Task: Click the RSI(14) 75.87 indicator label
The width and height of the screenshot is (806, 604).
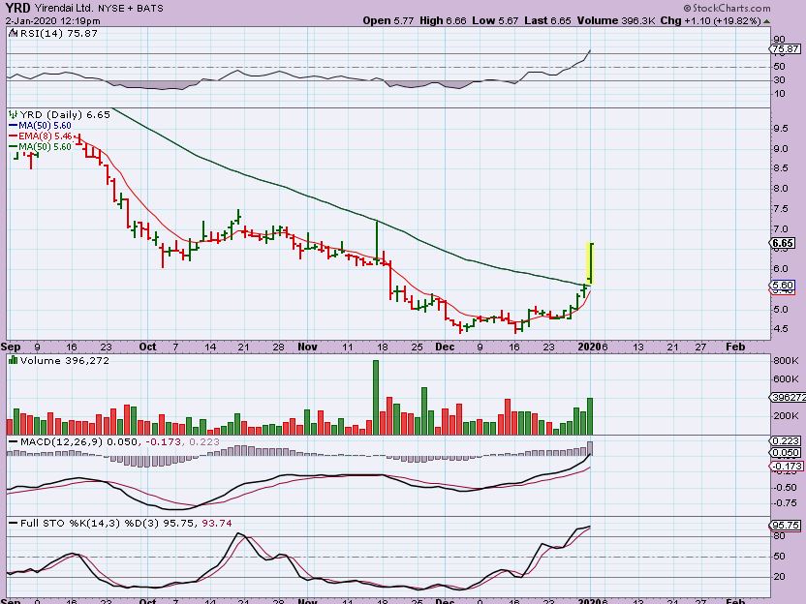Action: pyautogui.click(x=58, y=33)
